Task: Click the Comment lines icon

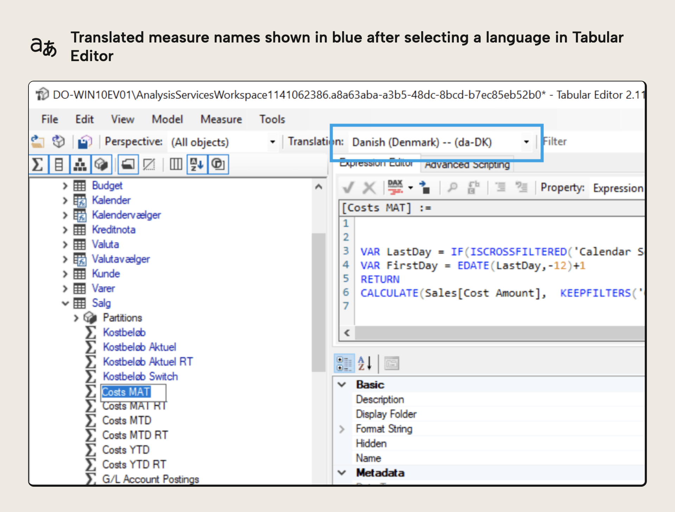Action: click(501, 187)
